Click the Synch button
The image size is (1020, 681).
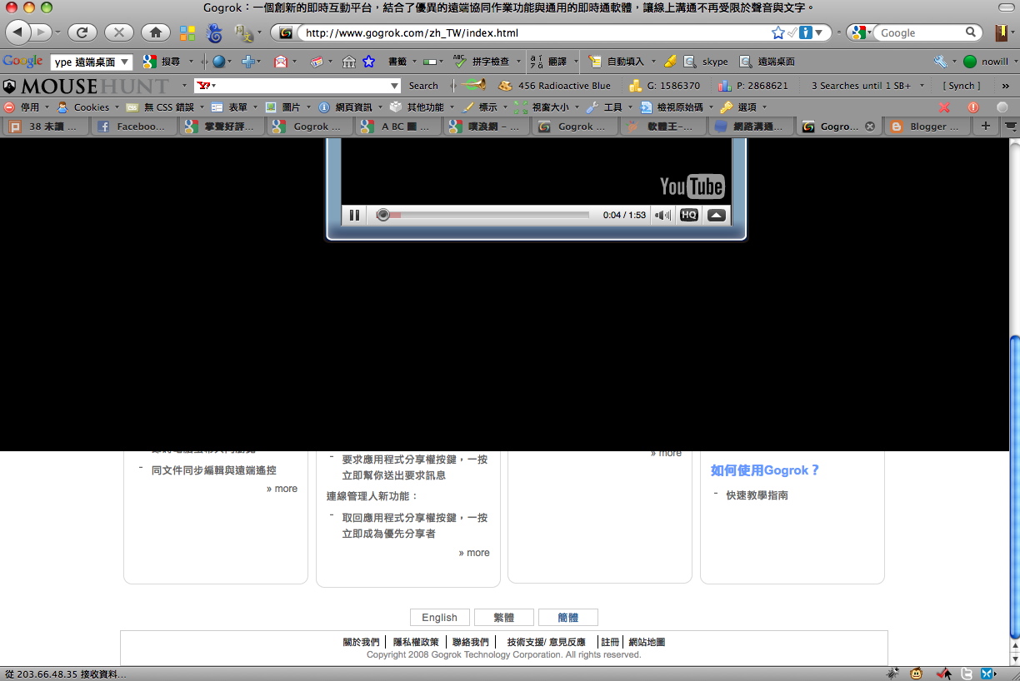pos(962,86)
